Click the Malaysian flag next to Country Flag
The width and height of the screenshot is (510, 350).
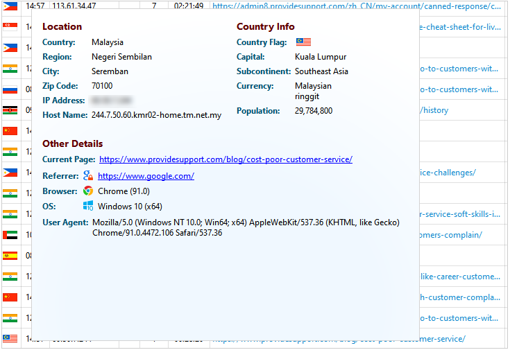point(303,42)
